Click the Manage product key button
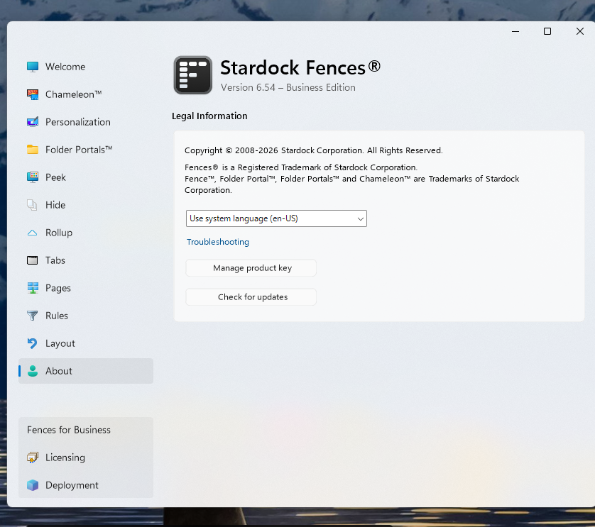 (x=251, y=268)
